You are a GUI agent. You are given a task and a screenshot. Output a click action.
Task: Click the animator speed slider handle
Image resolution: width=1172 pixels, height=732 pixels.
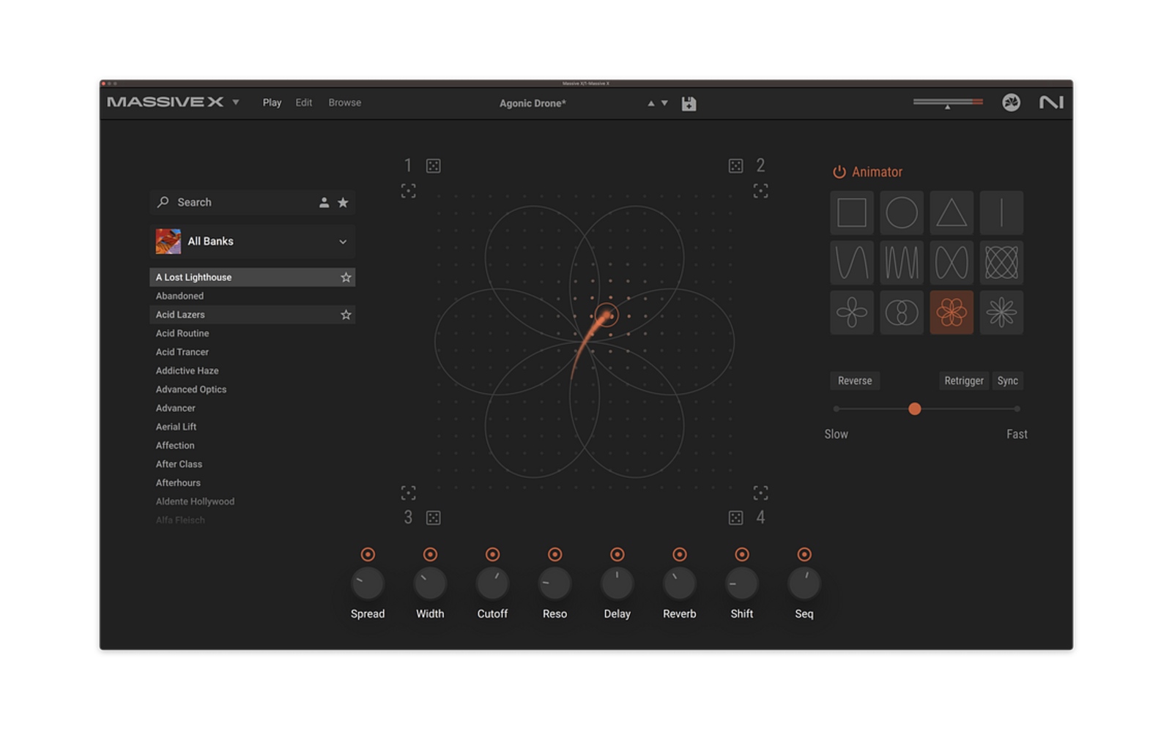(915, 409)
